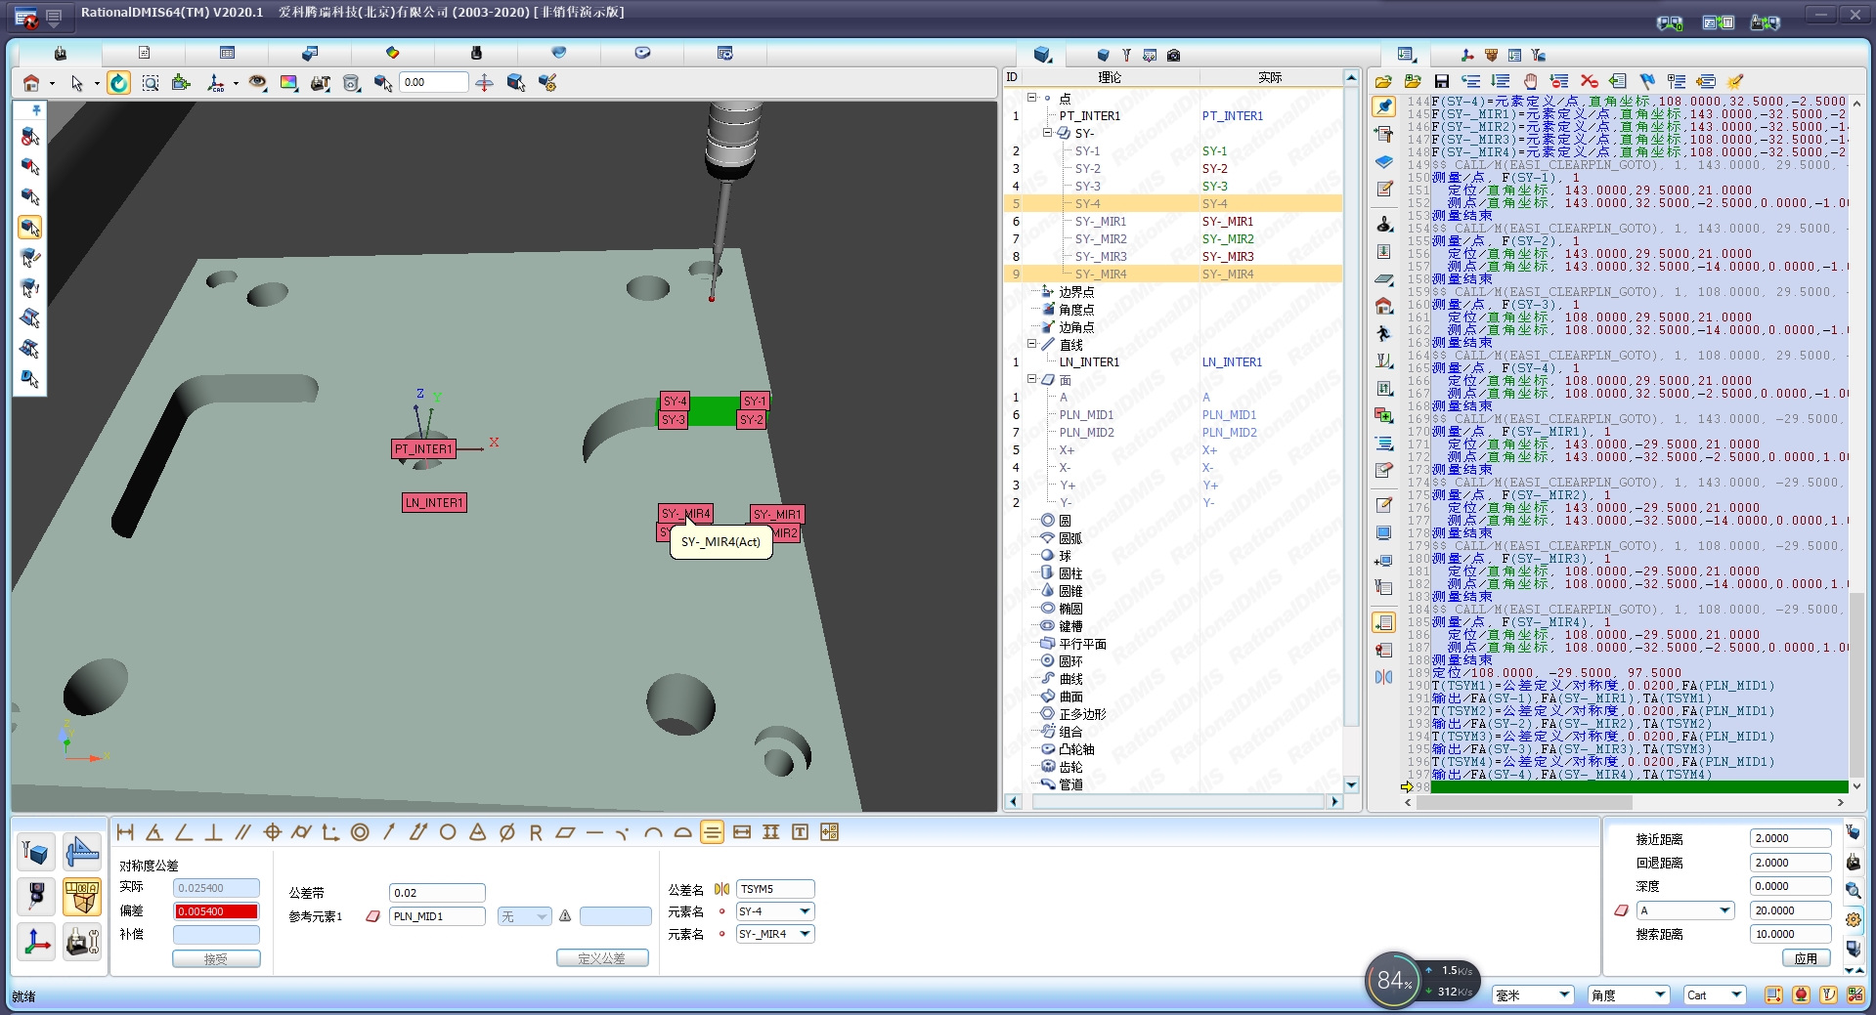
Task: Click the eye visibility icon in toolbar
Action: (x=257, y=83)
